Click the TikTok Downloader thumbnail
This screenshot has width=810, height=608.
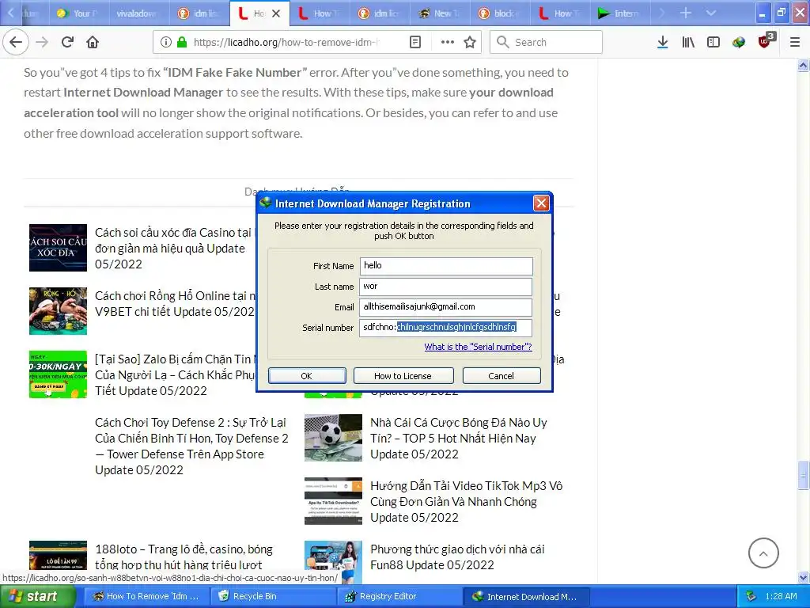pos(333,501)
